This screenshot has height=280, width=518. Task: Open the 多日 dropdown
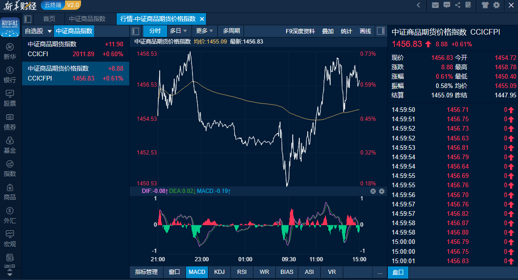178,31
